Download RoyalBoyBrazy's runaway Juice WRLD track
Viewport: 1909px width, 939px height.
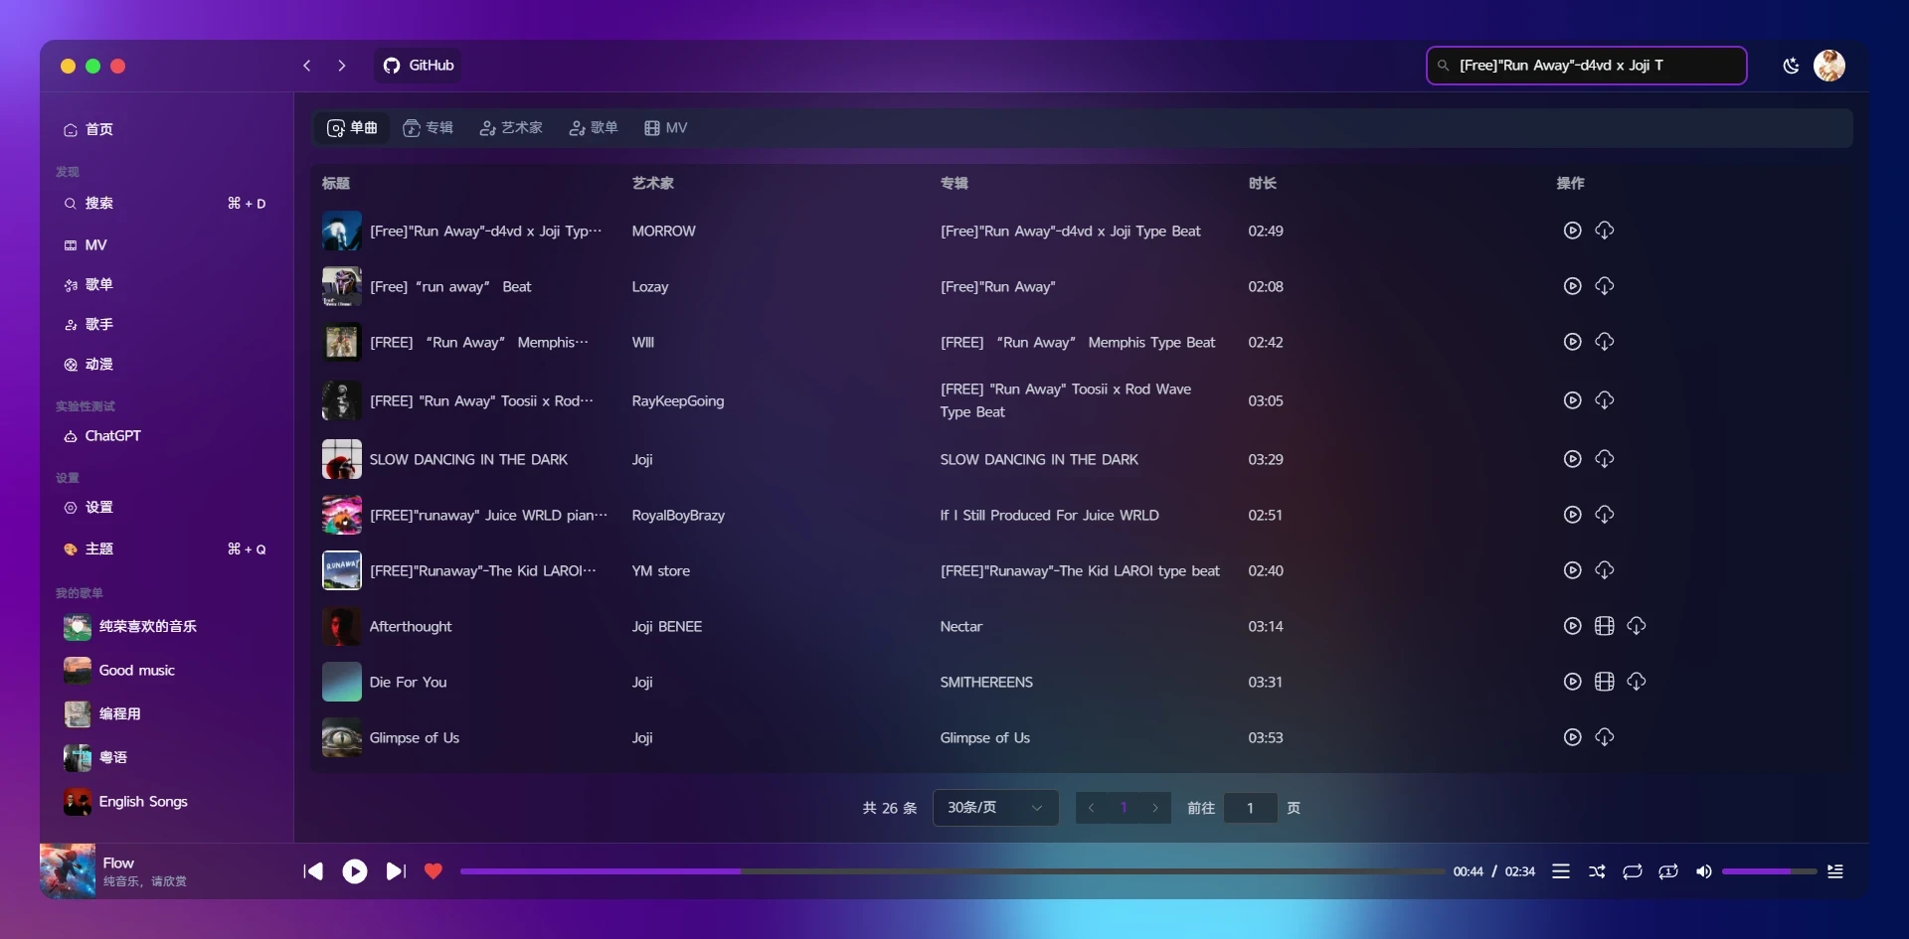pos(1604,515)
